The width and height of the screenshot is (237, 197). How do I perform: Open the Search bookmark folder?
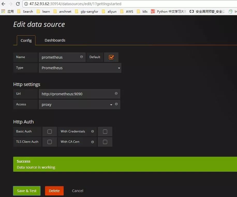(25, 11)
